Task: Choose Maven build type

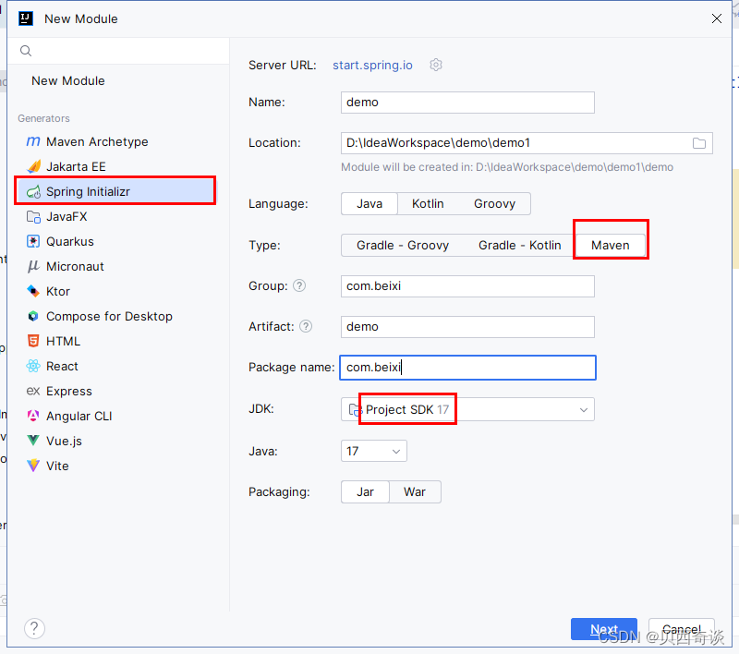Action: pyautogui.click(x=611, y=245)
